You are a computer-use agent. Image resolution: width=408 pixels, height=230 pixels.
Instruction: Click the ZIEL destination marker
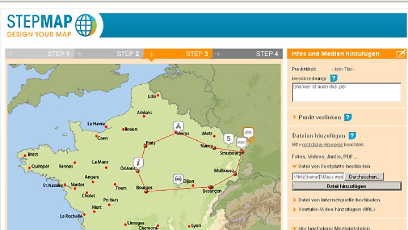click(248, 132)
